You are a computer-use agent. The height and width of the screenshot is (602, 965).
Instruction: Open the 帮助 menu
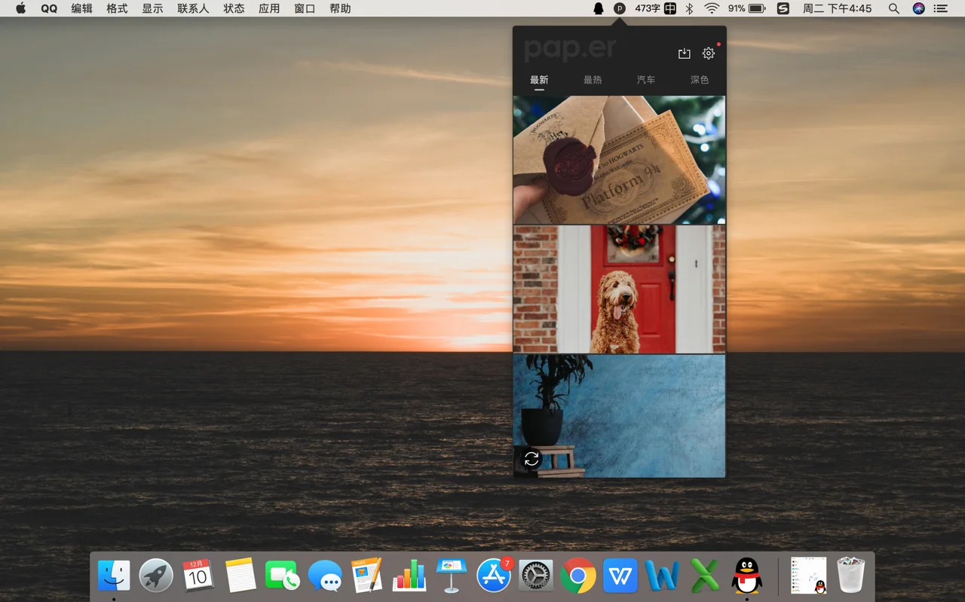pyautogui.click(x=340, y=8)
